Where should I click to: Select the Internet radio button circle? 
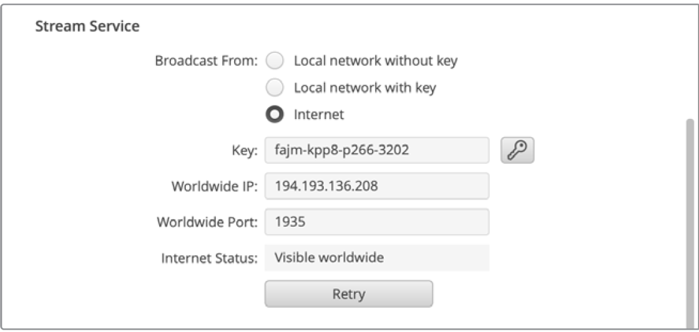pos(275,115)
